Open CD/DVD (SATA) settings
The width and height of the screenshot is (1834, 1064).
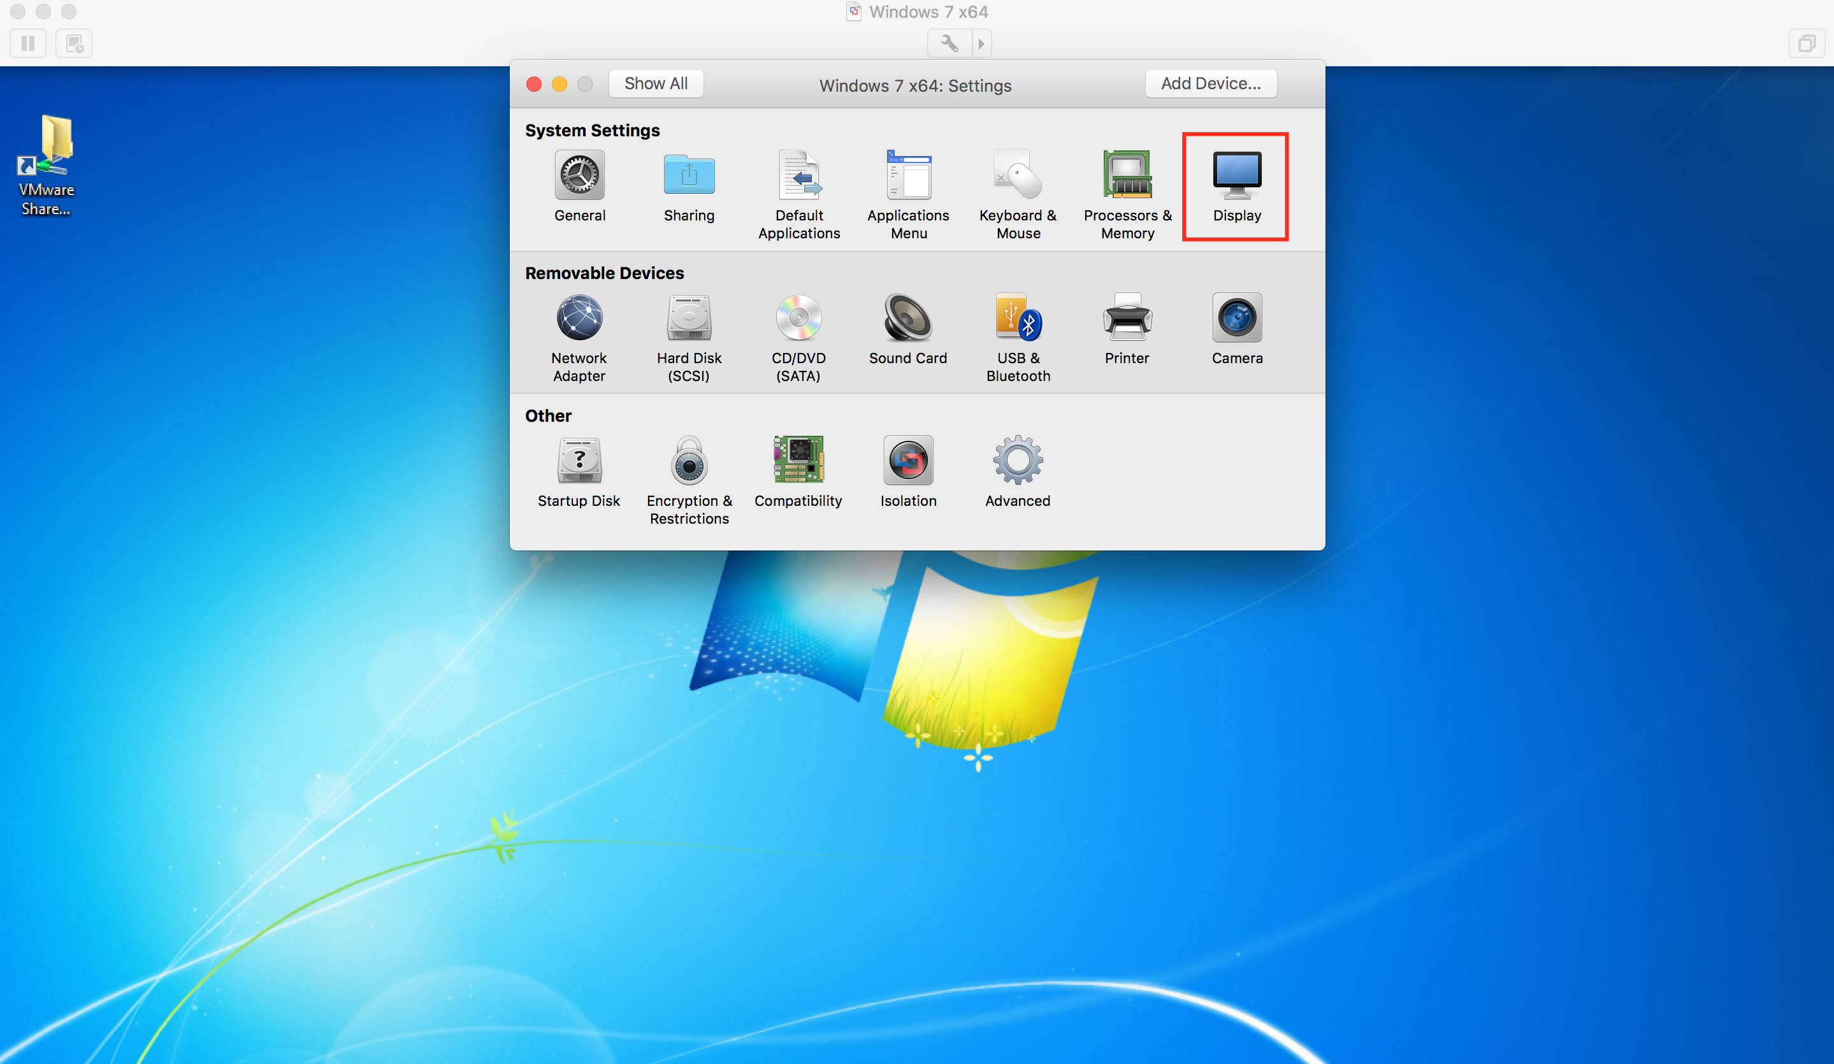point(798,318)
